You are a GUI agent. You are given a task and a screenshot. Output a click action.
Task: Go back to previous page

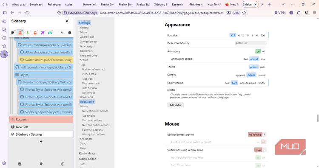coord(12,13)
